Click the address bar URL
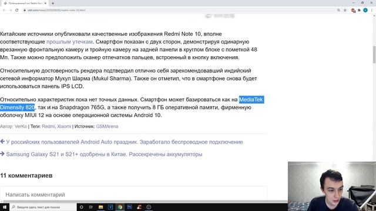Screen dimensions: 376x211 point(56,10)
